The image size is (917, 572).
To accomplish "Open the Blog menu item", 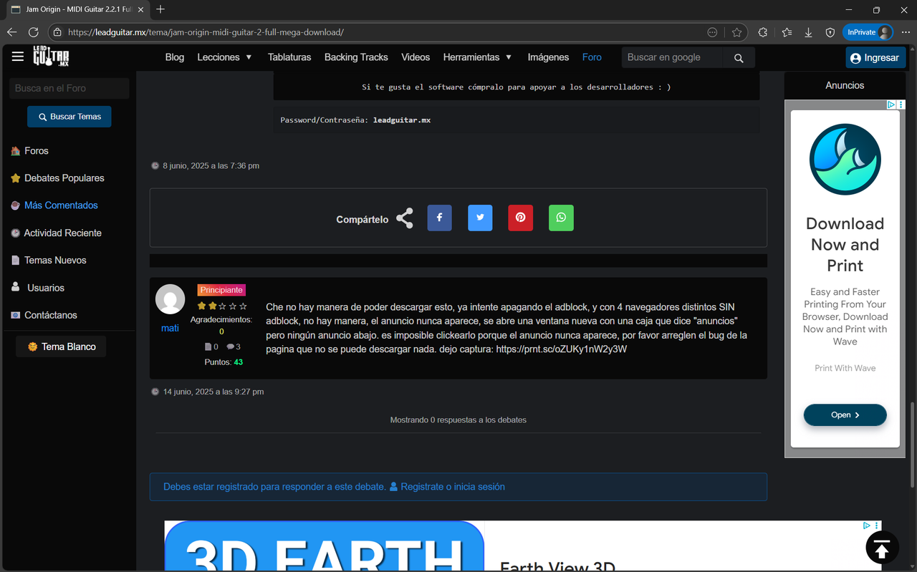I will point(175,57).
